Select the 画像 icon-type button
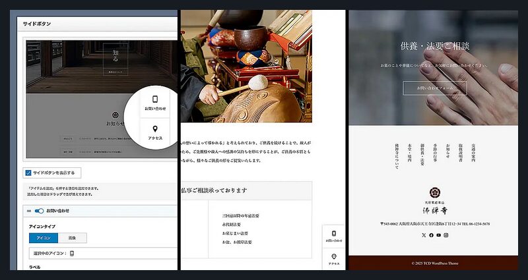 (72, 238)
